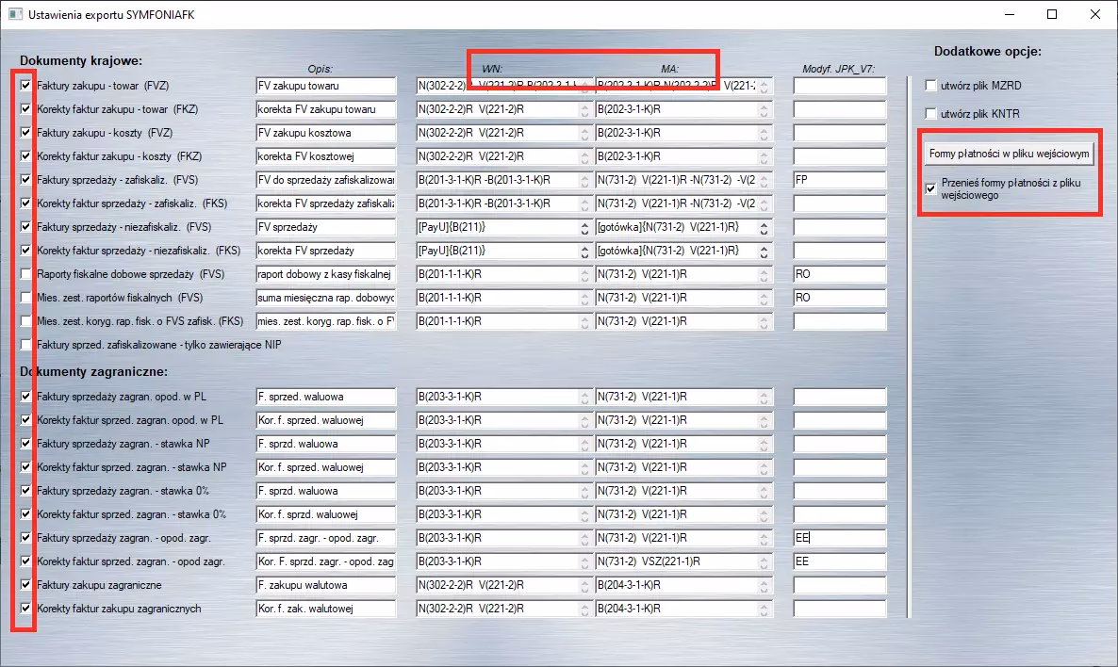Click MA field for 'Faktury sprzedaży - zafiskaliz.'
Viewport: 1118px width, 667px height.
tap(675, 180)
